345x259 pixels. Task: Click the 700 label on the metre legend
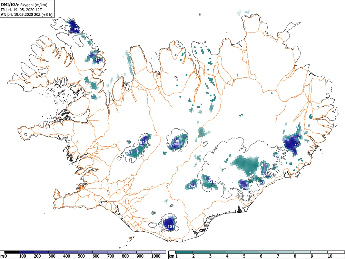click(x=111, y=256)
